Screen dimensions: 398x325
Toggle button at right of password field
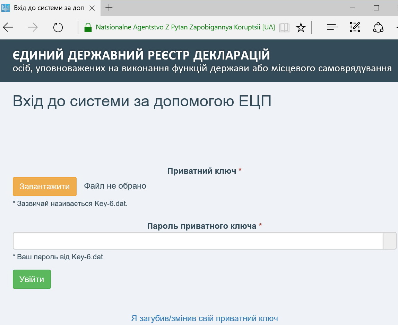389,241
